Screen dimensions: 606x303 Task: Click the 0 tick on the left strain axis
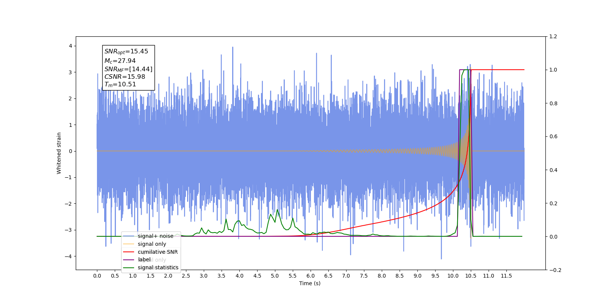tap(70, 151)
